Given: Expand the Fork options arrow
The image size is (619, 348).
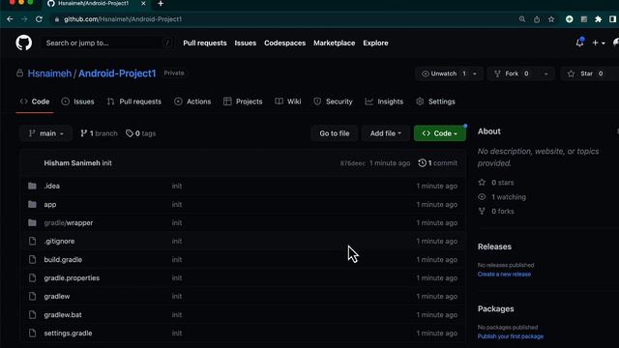Looking at the screenshot, I should click(x=545, y=73).
